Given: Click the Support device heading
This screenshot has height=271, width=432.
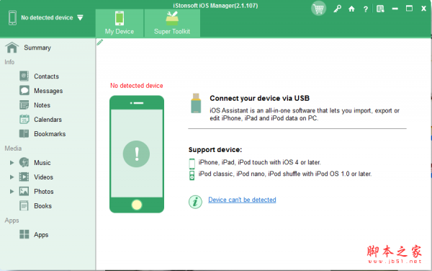Looking at the screenshot, I should tap(215, 150).
